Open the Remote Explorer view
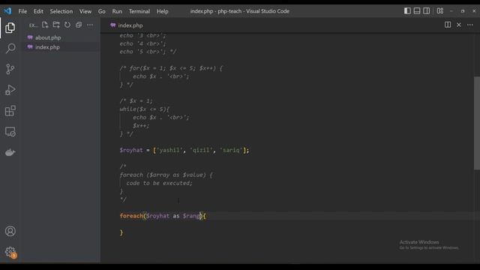Viewport: 480px width, 270px height. click(10, 132)
